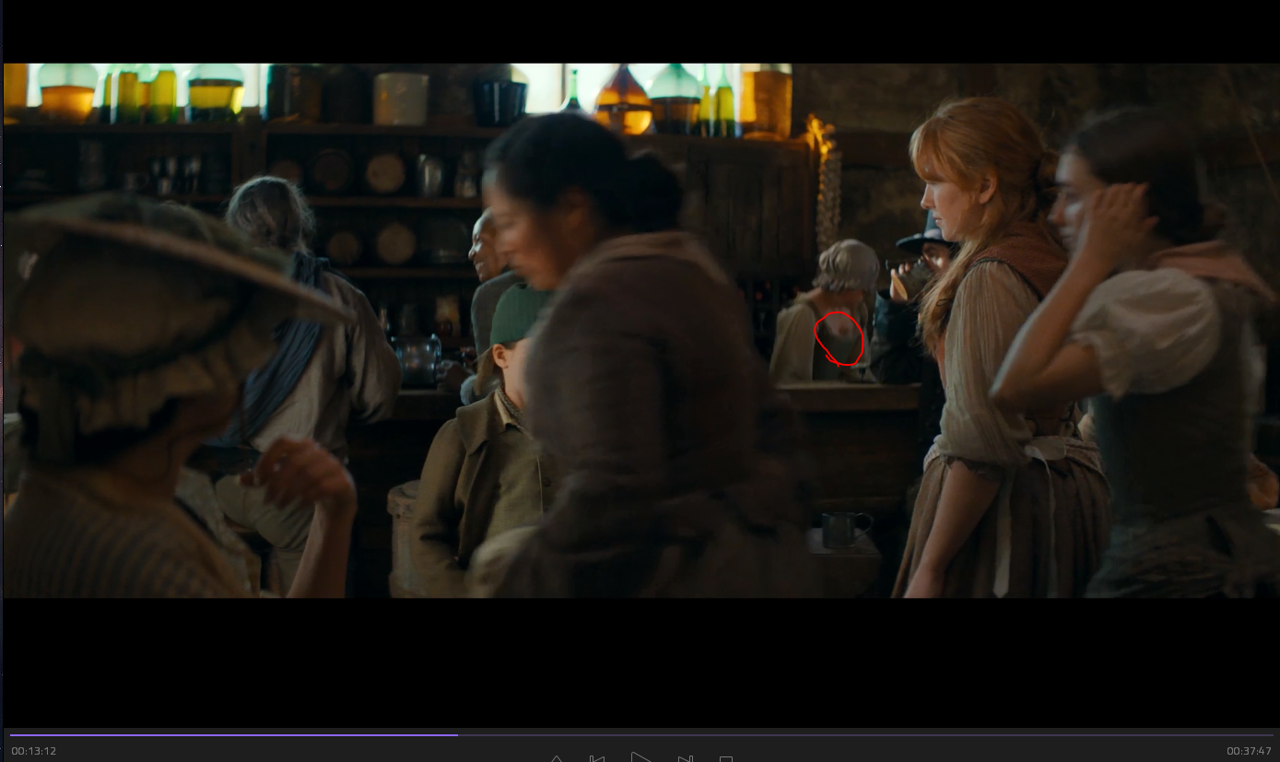
Task: Click the black letterbox area above video
Action: pyautogui.click(x=640, y=32)
